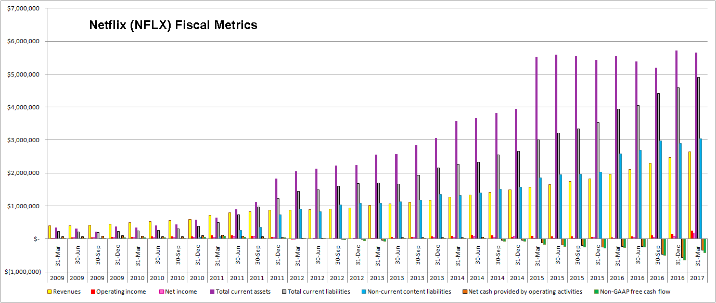
Task: Select yellow Revenues bar for 31-Mar 2009
Action: [x=49, y=232]
